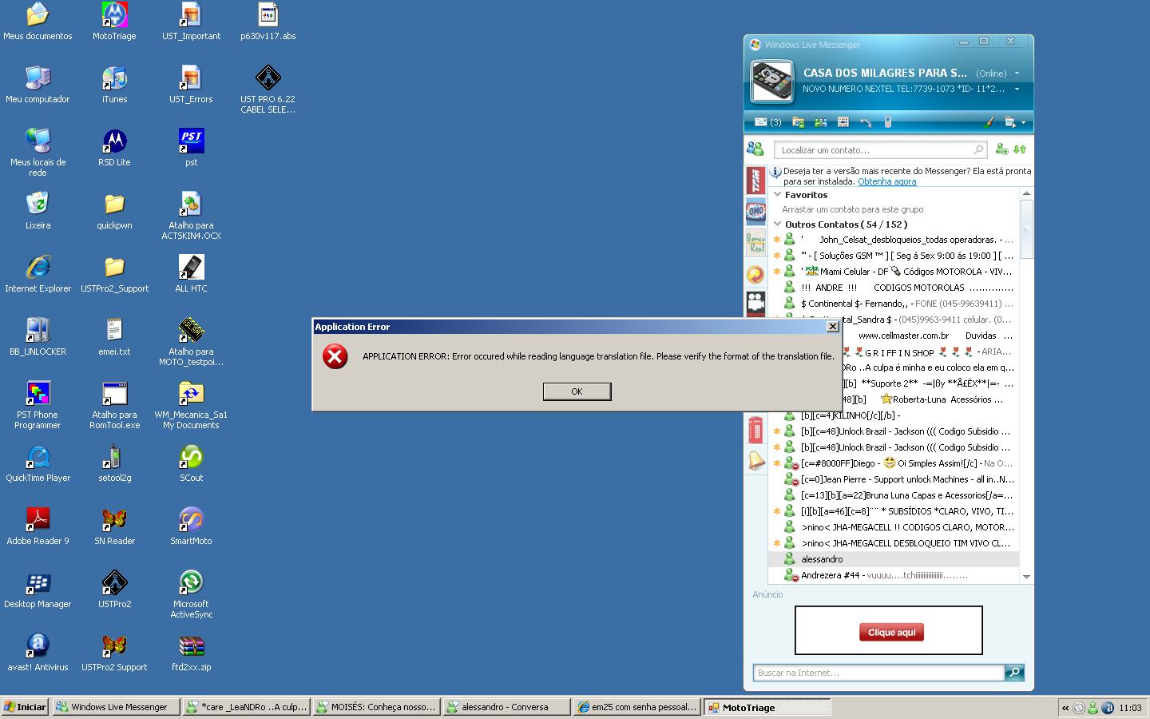Image resolution: width=1150 pixels, height=719 pixels.
Task: Click the mobile phone icon in Messenger toolbar
Action: 887,122
